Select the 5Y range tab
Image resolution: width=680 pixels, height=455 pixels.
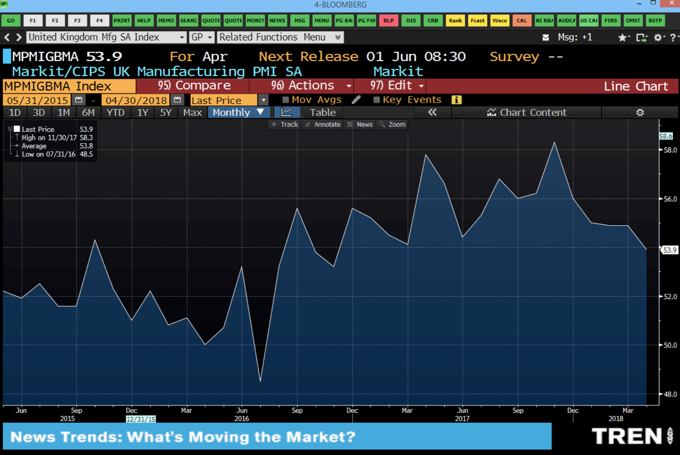coord(166,113)
